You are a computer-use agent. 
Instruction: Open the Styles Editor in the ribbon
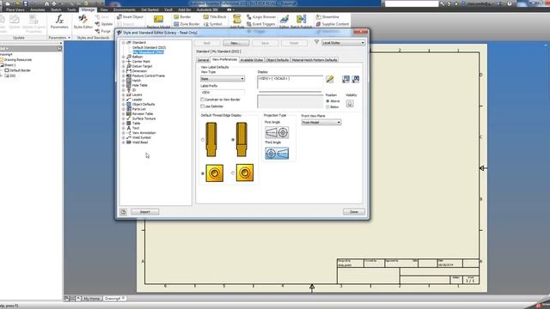coord(83,21)
